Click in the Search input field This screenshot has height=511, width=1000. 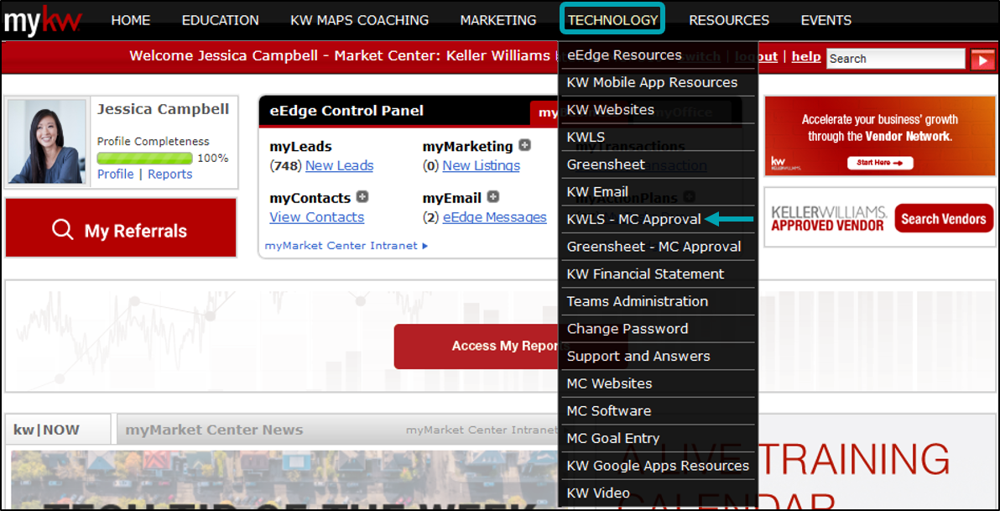pos(896,59)
